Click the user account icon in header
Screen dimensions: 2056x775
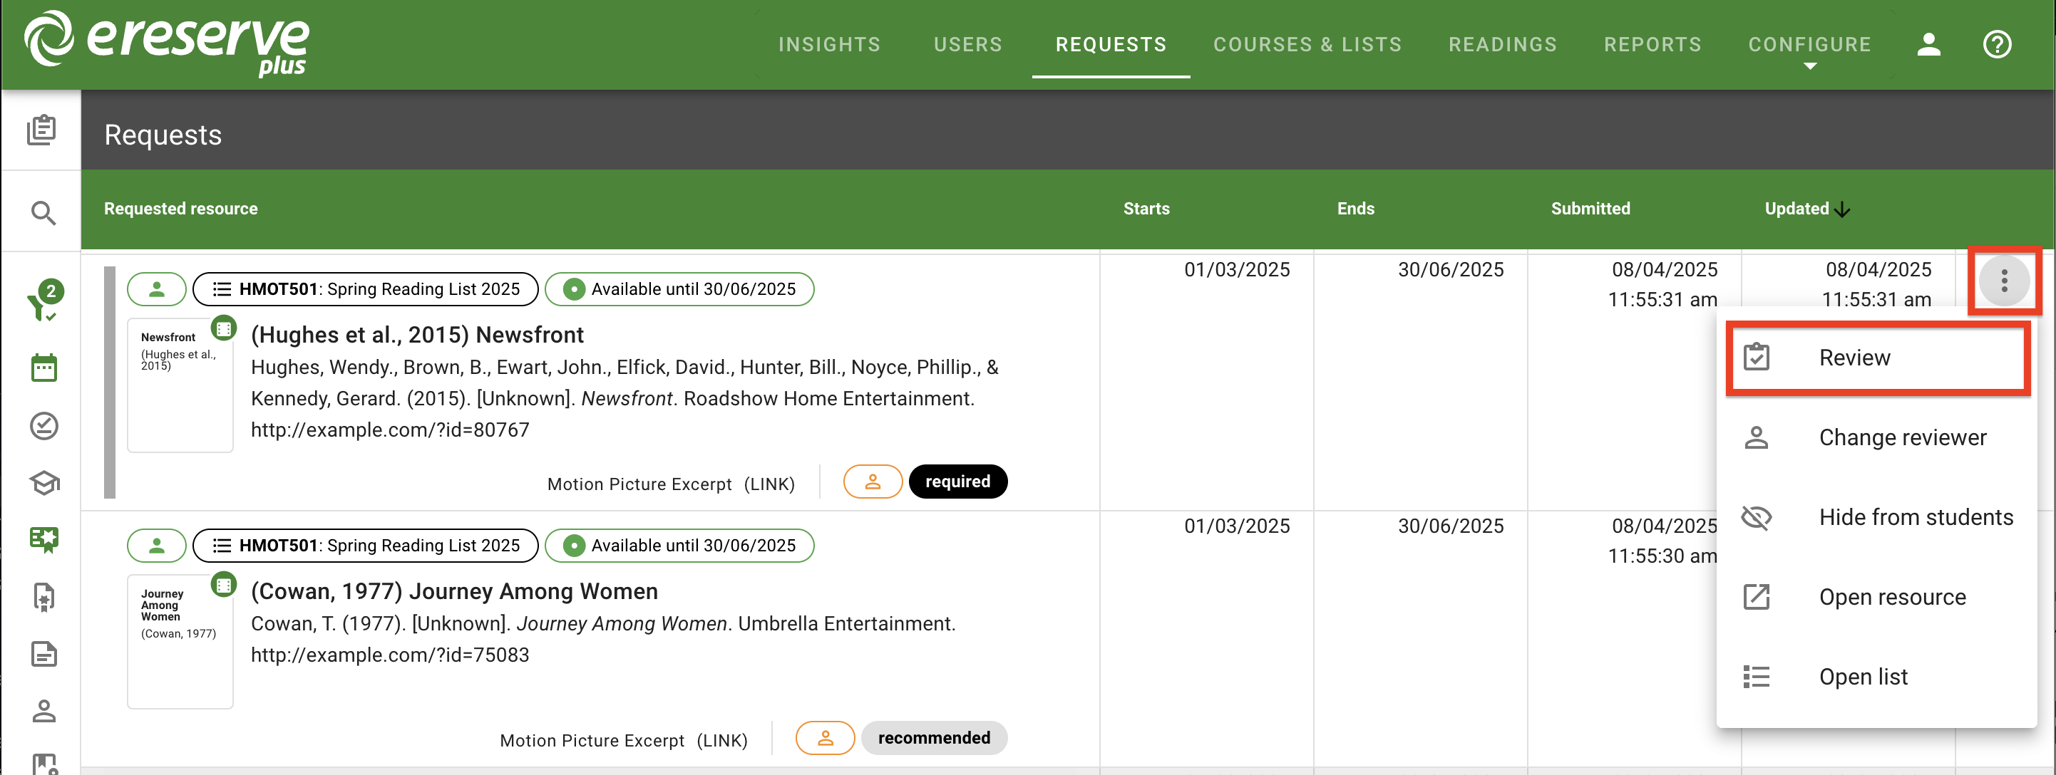1928,45
